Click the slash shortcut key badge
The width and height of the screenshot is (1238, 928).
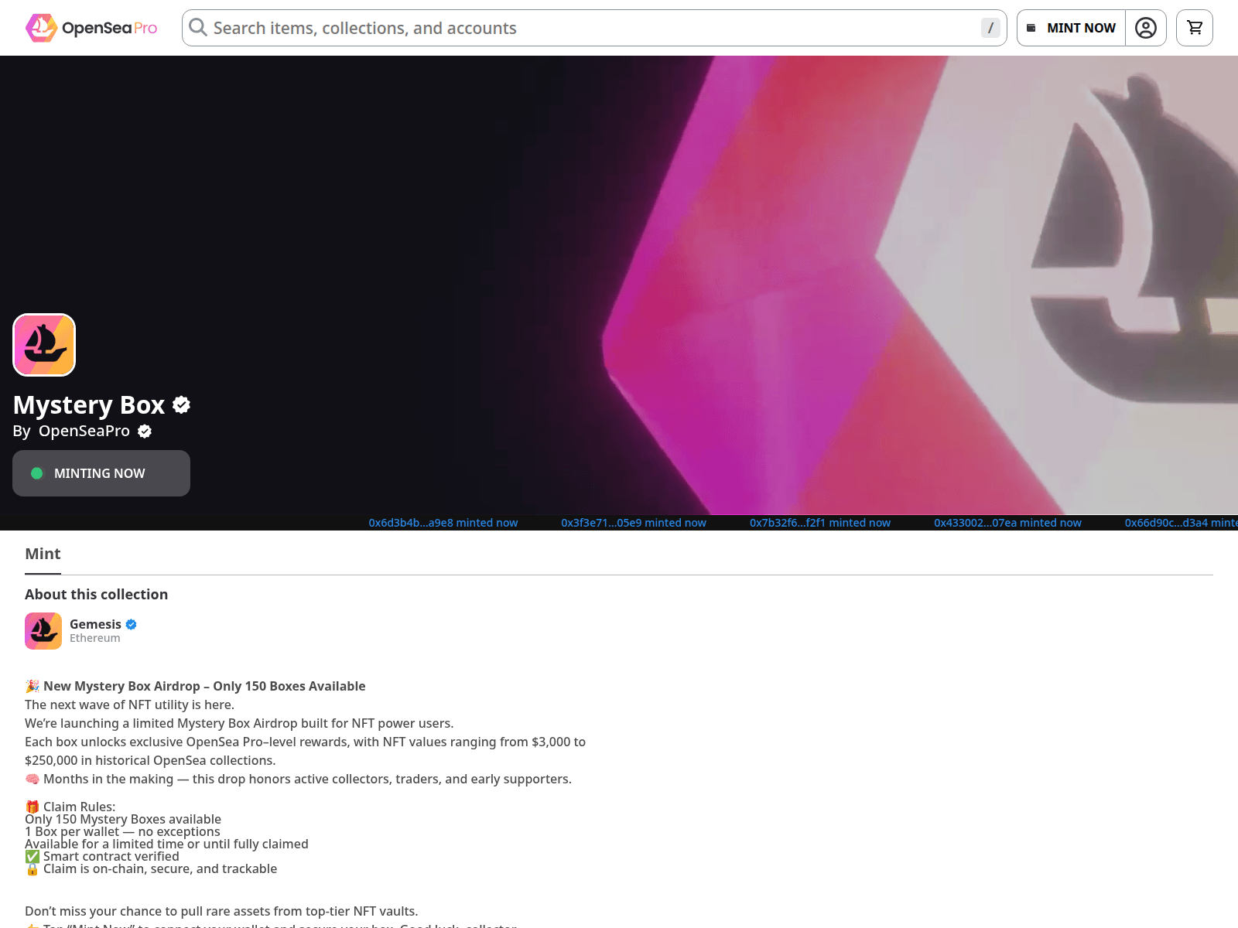click(x=990, y=28)
